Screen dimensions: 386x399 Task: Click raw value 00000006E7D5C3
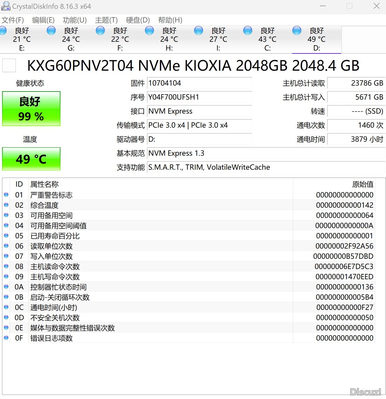[x=344, y=266]
